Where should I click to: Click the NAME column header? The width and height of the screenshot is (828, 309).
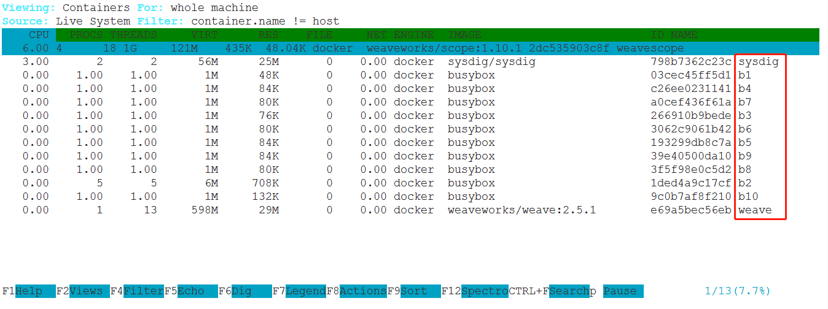click(x=684, y=35)
